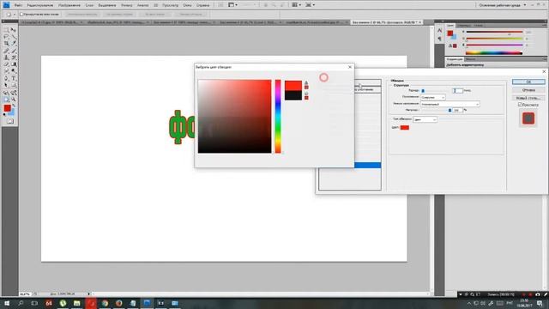Select the Hand tool
The image size is (549, 309).
[x=6, y=100]
